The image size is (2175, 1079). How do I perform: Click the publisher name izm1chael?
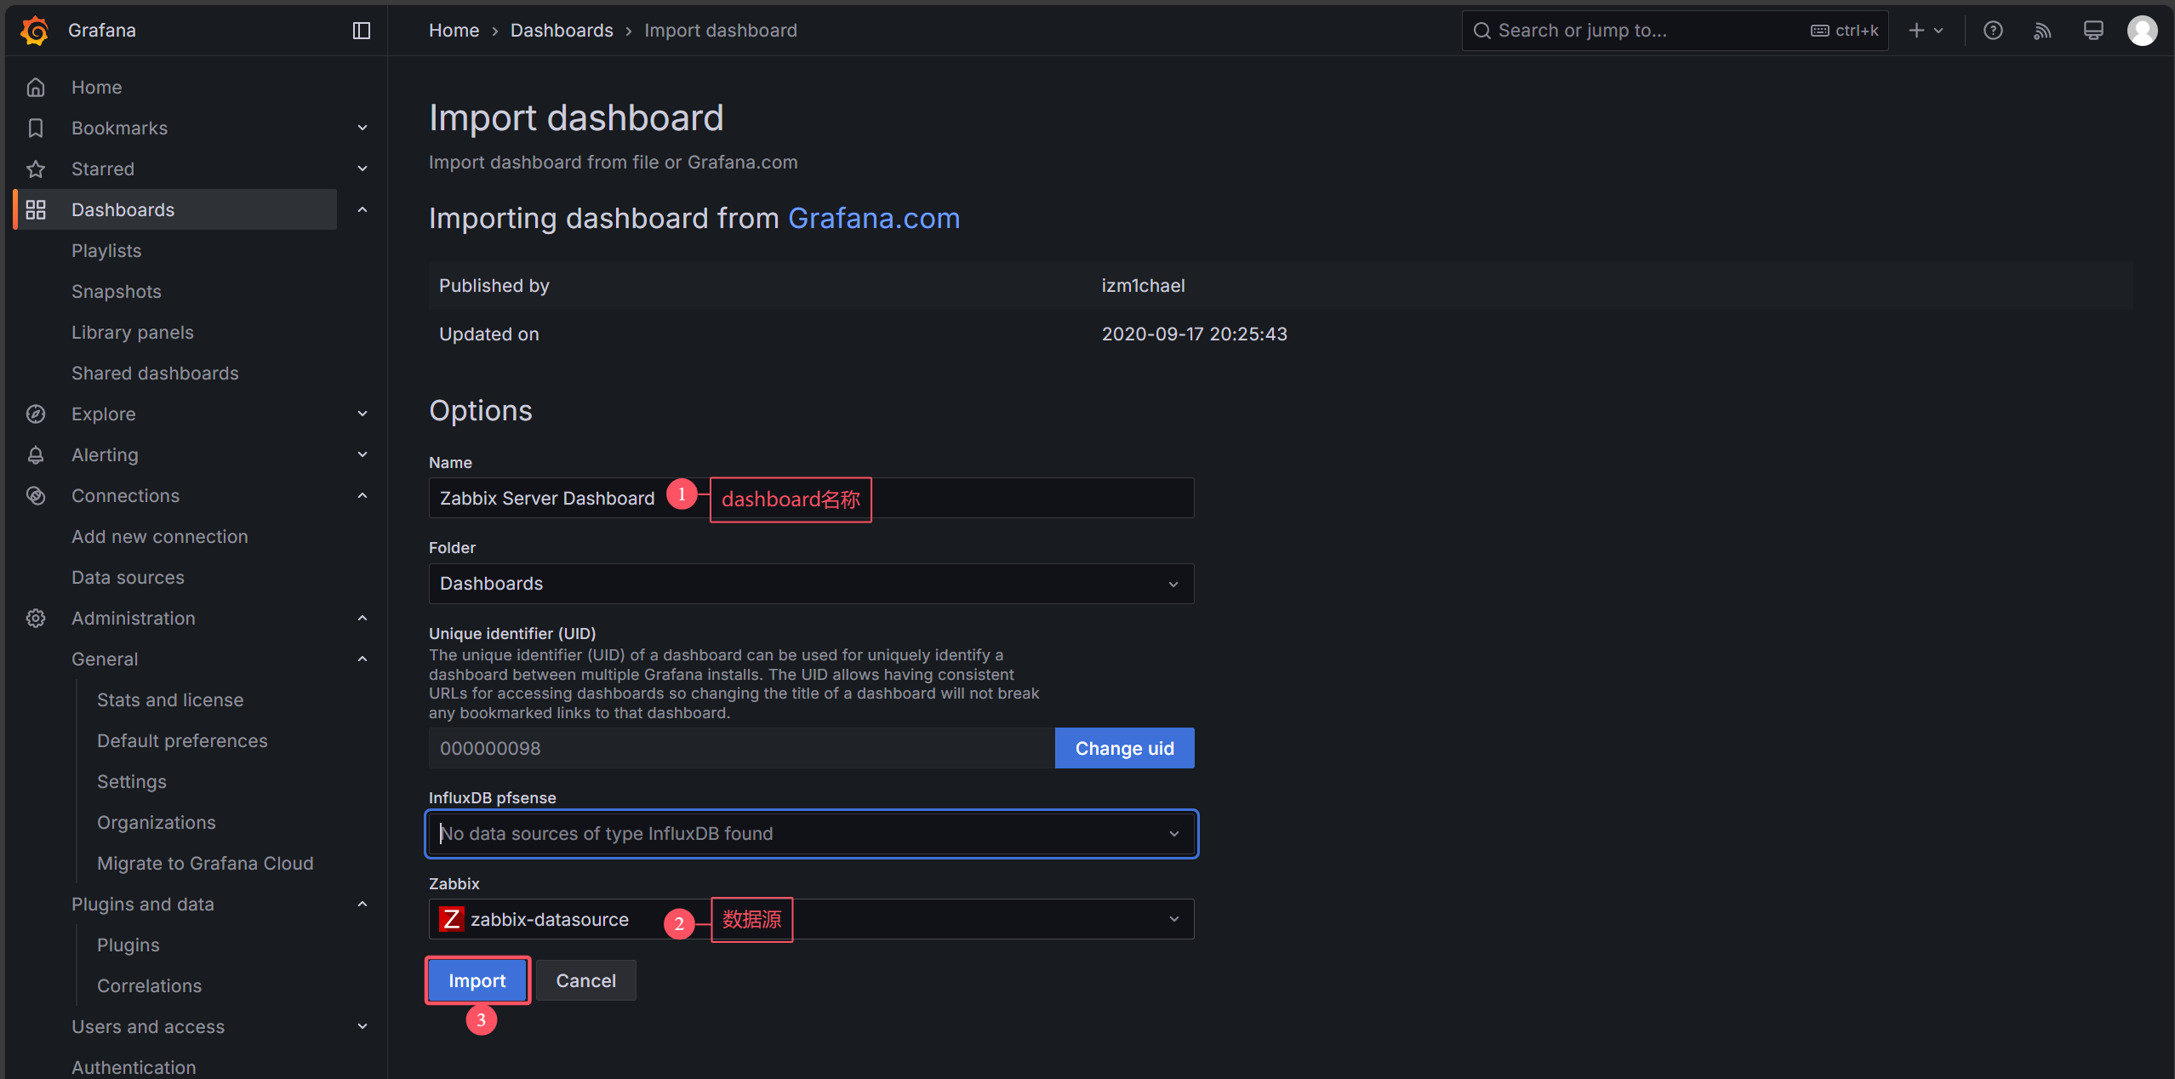point(1143,286)
